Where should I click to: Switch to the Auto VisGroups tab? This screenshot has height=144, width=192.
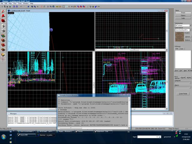[182, 49]
